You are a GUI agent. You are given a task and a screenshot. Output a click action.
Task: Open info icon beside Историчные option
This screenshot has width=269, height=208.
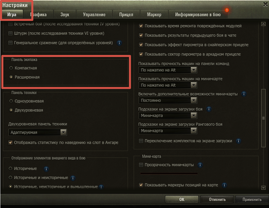click(x=46, y=169)
